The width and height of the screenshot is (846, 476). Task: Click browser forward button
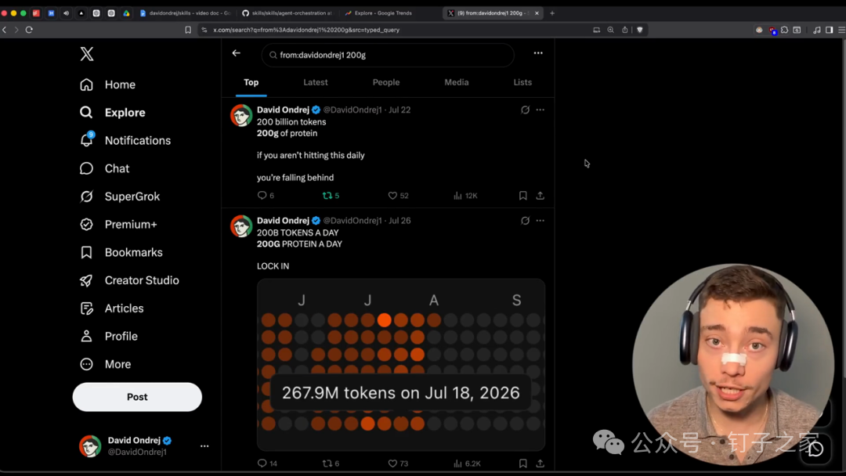[16, 30]
